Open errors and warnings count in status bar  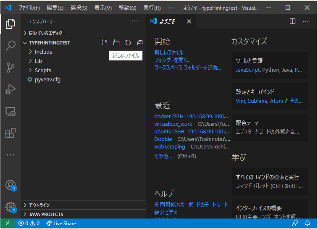(29, 223)
